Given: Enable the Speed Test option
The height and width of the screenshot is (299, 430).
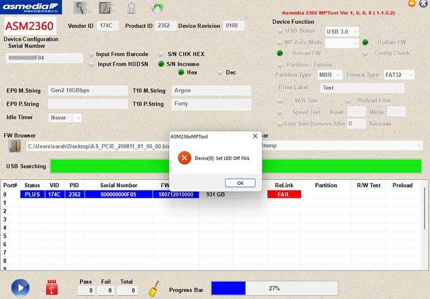Looking at the screenshot, I should [280, 112].
